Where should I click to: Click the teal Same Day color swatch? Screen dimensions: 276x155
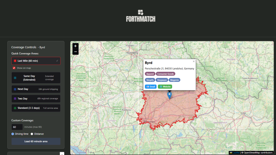pos(15,78)
